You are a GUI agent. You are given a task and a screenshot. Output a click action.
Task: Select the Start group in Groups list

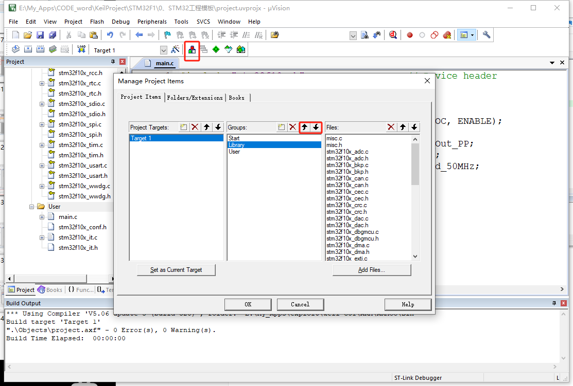click(274, 138)
